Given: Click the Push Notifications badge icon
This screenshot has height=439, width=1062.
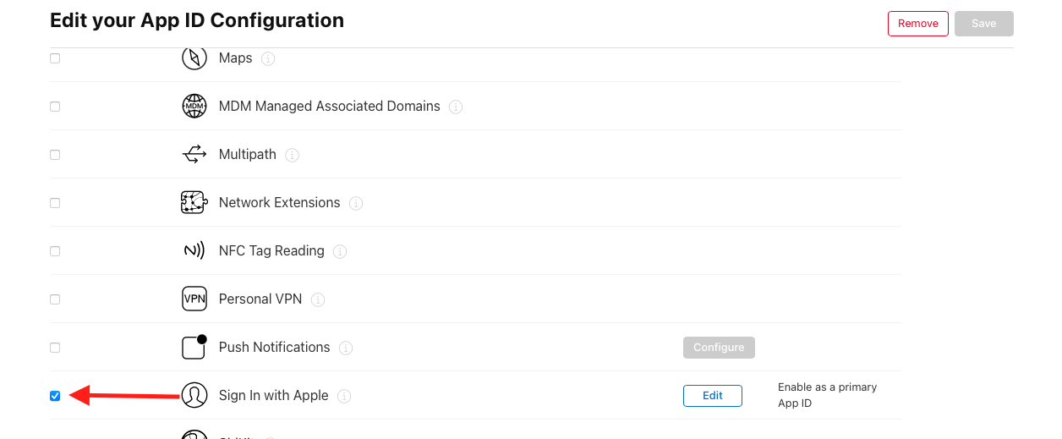Looking at the screenshot, I should click(194, 347).
